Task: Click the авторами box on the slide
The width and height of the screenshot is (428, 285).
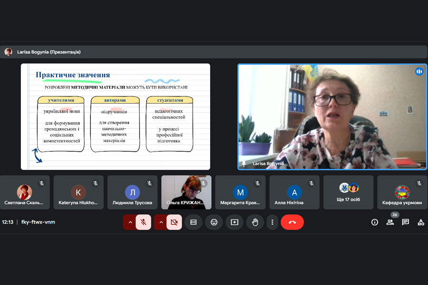Action: tap(115, 124)
